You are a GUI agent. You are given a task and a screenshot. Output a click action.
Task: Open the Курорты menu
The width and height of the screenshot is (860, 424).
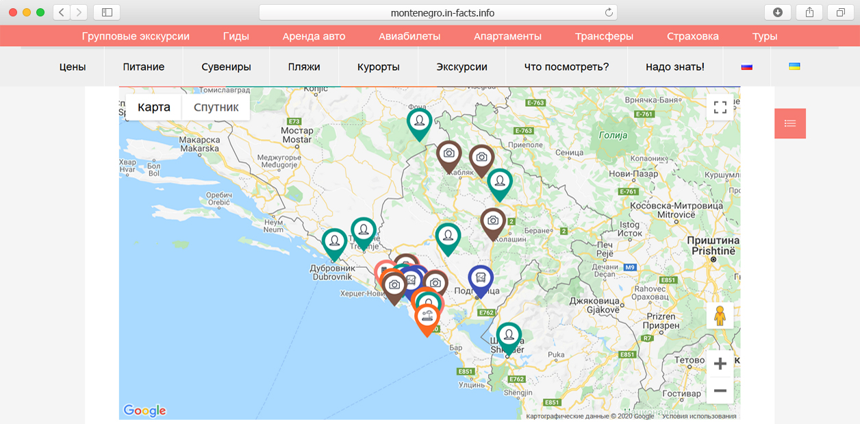point(378,67)
